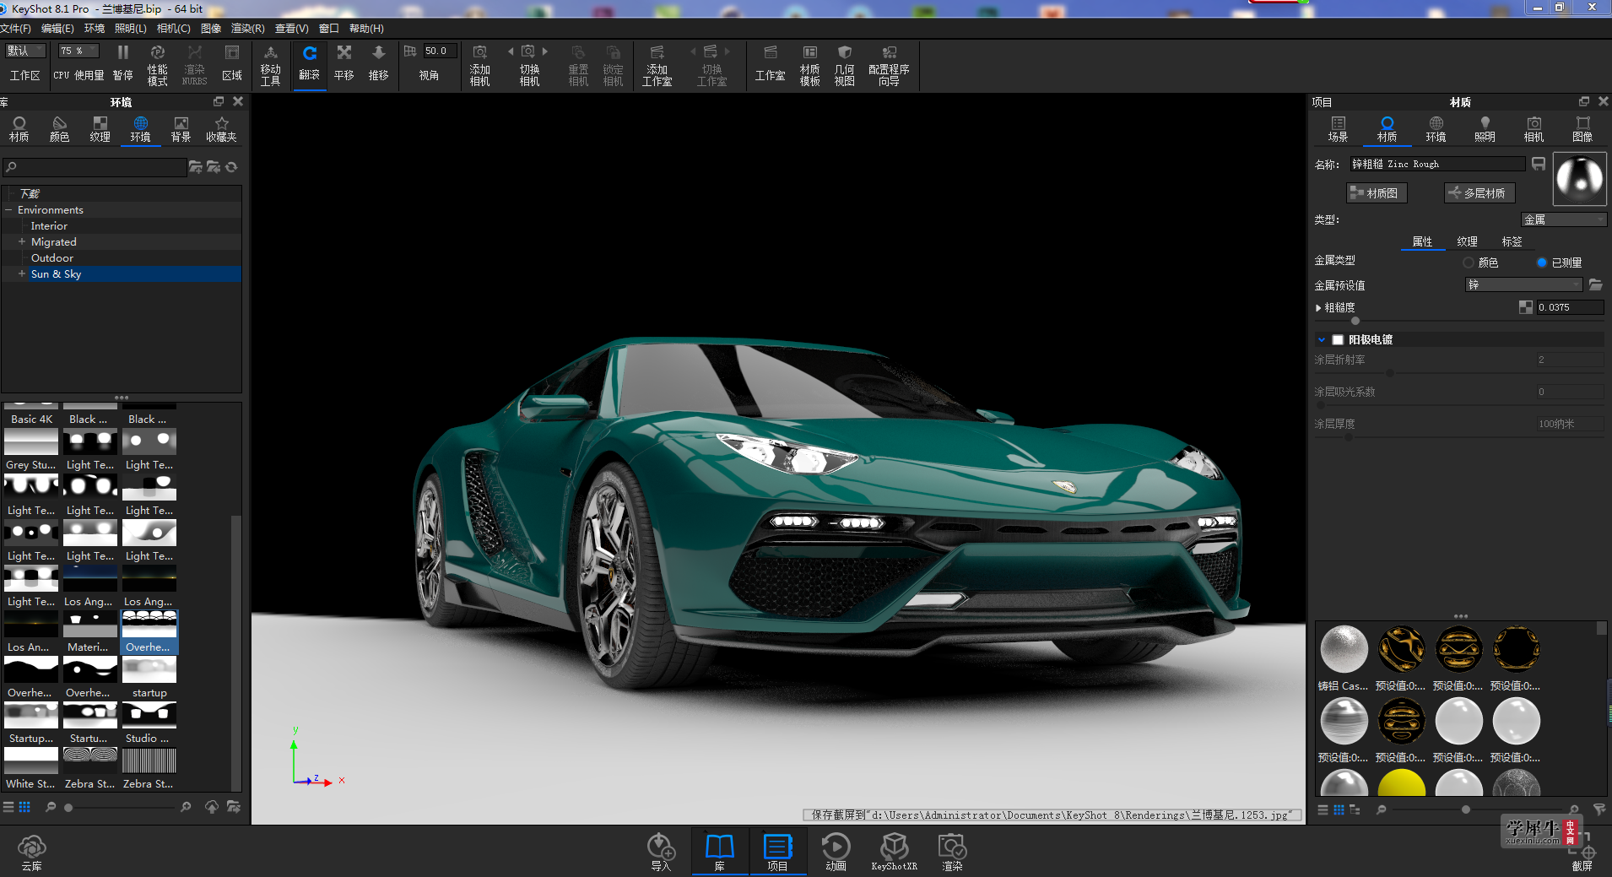Select the Region render tool
The image size is (1612, 877).
point(232,64)
